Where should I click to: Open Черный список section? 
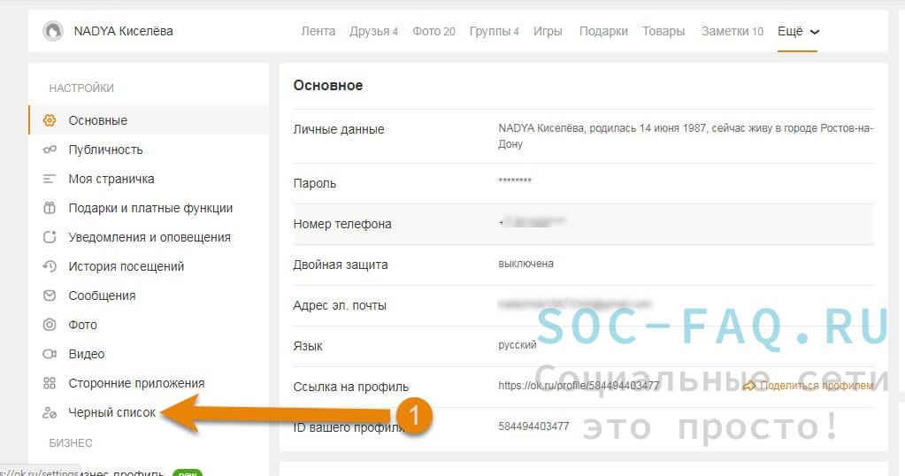[x=149, y=412]
